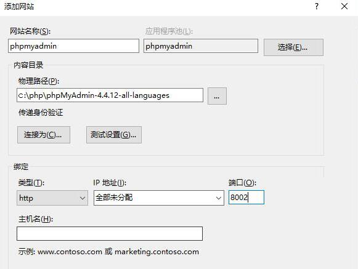Click the 端口(O) label
The image size is (358, 269).
(243, 183)
